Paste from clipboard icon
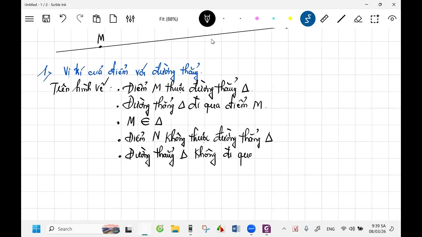Viewport: 422px width, 237px height. [x=97, y=19]
